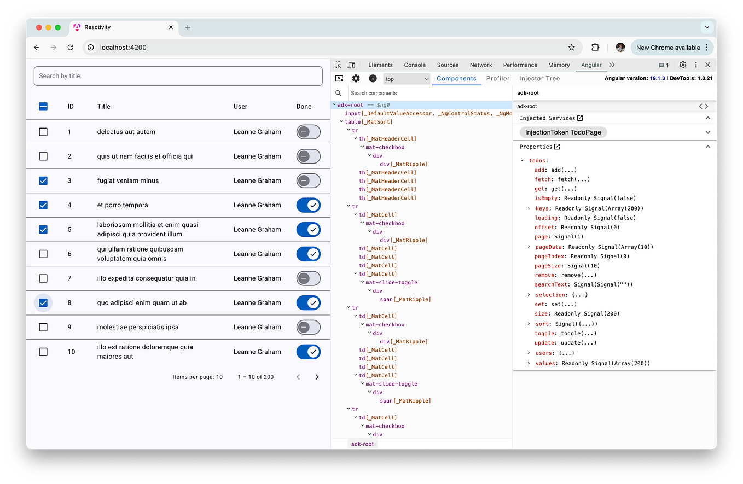This screenshot has height=484, width=743.
Task: Open DevTools settings gear icon
Action: pos(682,65)
